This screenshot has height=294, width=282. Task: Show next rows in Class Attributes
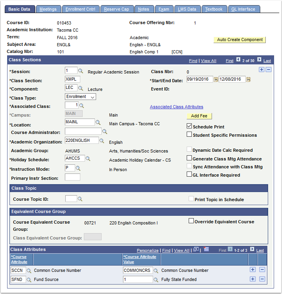coord(252,249)
